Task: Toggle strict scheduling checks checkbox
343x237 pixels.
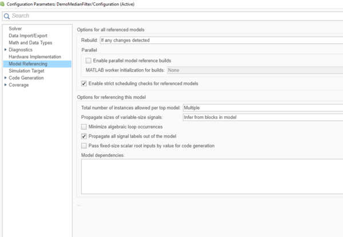Action: point(85,83)
